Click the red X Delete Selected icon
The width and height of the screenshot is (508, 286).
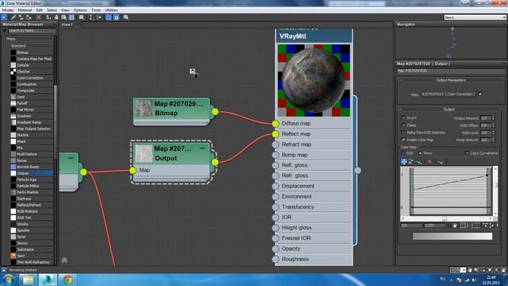(x=39, y=17)
